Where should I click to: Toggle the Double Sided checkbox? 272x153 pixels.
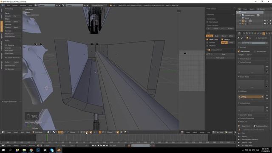coord(255,51)
